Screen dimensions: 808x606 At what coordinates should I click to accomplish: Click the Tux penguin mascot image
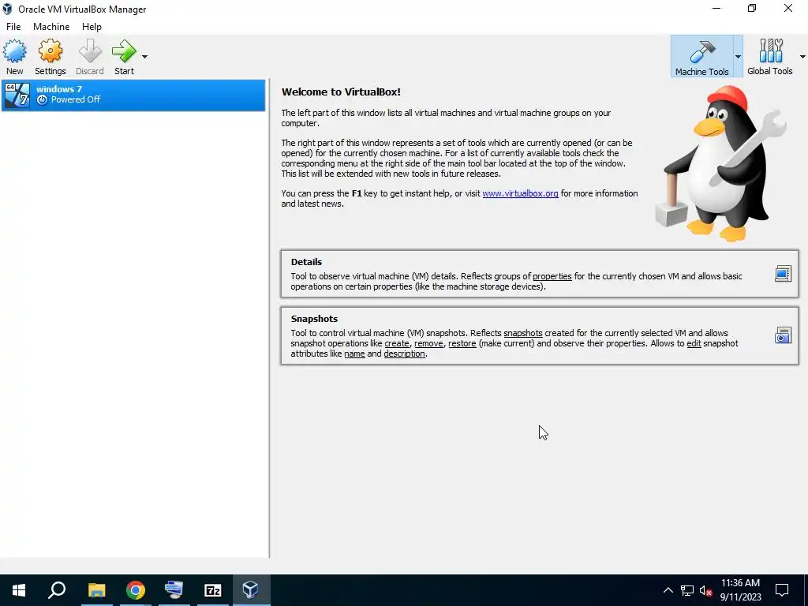click(721, 164)
